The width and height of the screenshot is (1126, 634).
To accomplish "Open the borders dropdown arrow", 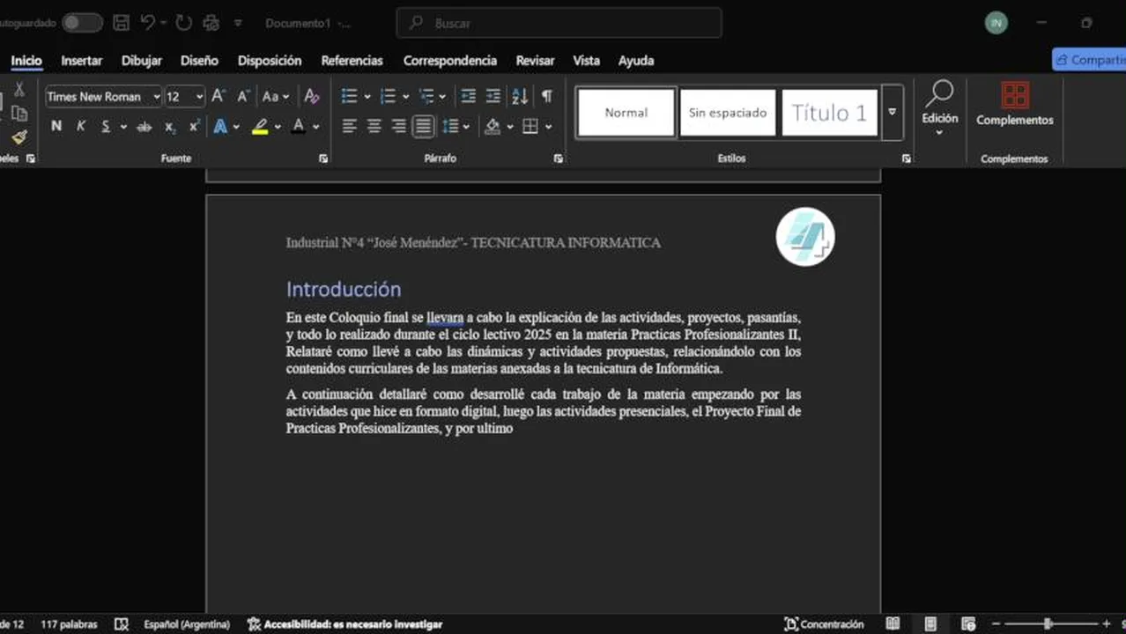I will point(549,127).
